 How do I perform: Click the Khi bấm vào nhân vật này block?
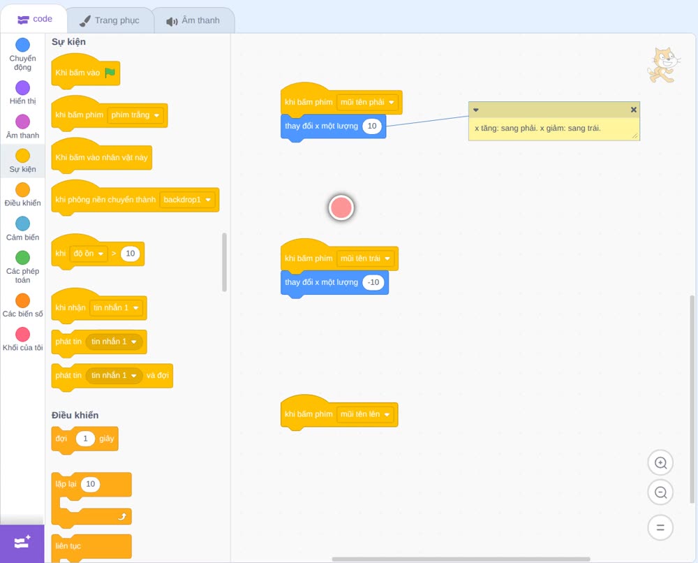click(101, 157)
